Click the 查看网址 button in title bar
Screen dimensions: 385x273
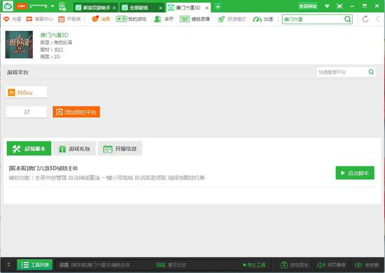pos(308,6)
